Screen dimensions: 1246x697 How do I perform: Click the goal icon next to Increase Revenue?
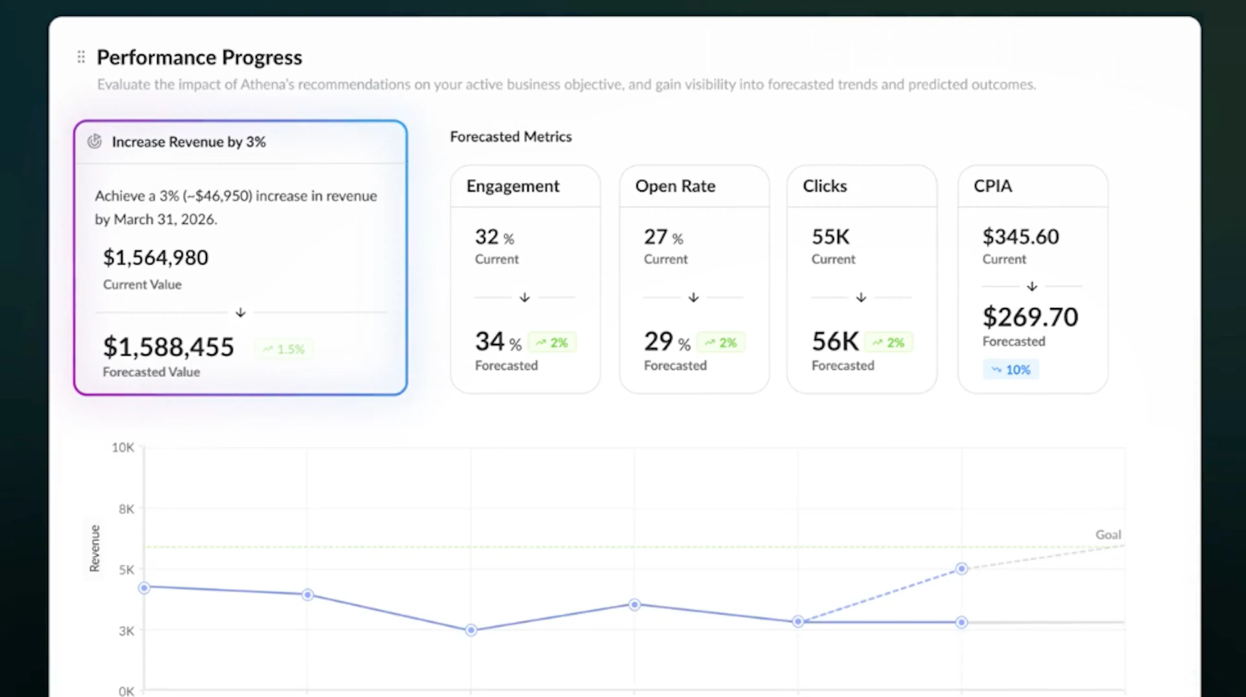point(94,142)
